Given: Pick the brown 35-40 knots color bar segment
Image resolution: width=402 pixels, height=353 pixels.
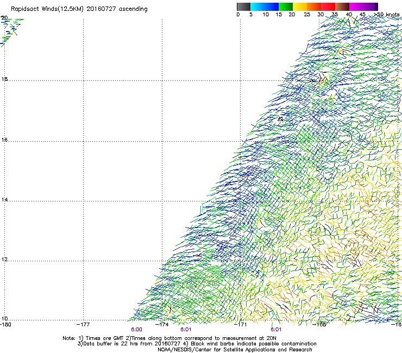Looking at the screenshot, I should pos(342,7).
